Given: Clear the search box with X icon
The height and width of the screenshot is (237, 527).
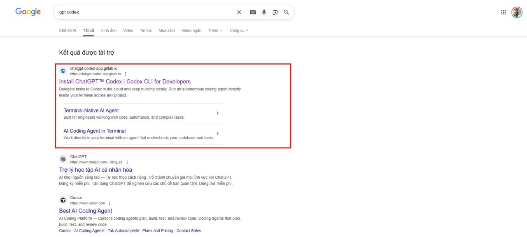Looking at the screenshot, I should click(239, 12).
